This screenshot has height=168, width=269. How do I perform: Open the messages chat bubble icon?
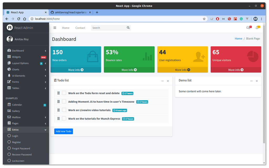click(x=248, y=28)
